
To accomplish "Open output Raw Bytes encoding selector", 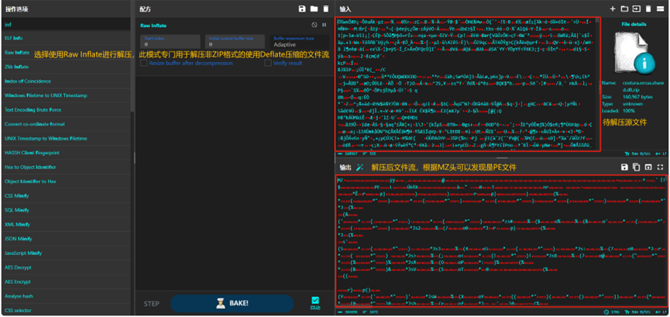I will [x=637, y=312].
